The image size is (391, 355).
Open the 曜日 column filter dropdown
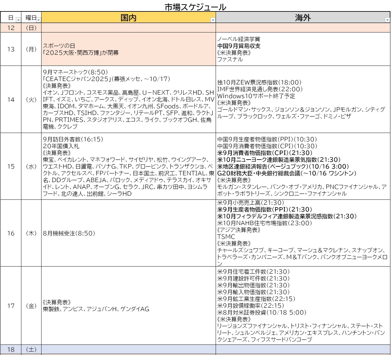[38, 20]
